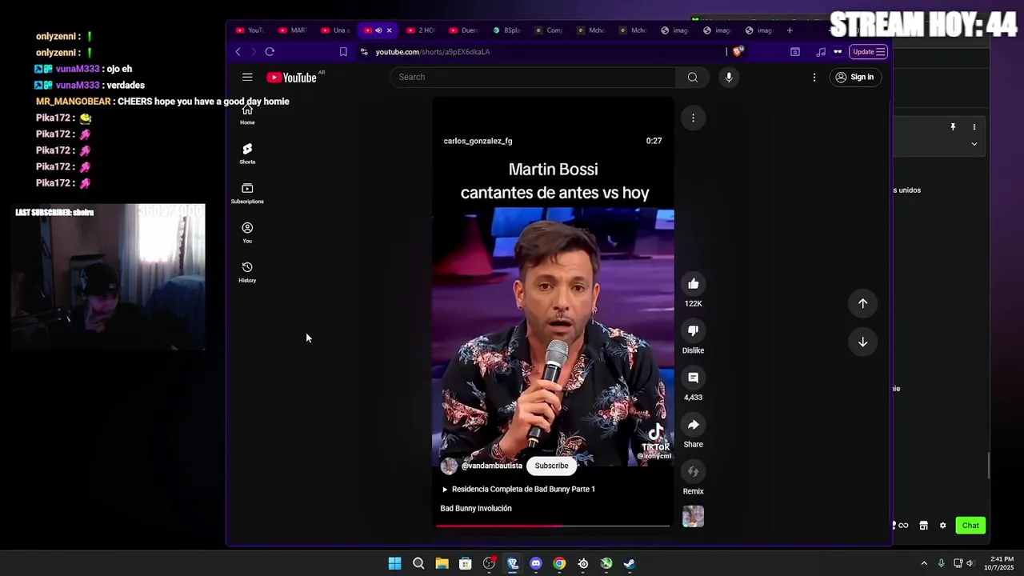Sign in to YouTube
This screenshot has width=1024, height=576.
click(854, 77)
